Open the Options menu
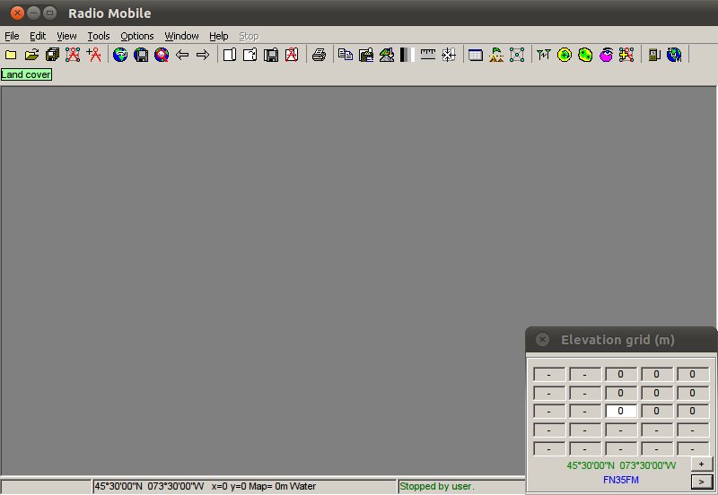718x495 pixels. click(x=137, y=36)
